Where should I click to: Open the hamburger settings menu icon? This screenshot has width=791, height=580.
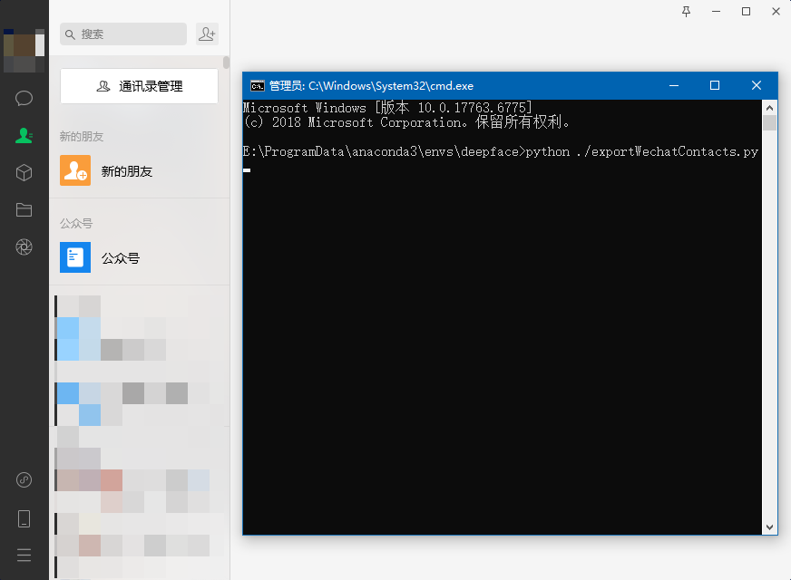click(24, 556)
